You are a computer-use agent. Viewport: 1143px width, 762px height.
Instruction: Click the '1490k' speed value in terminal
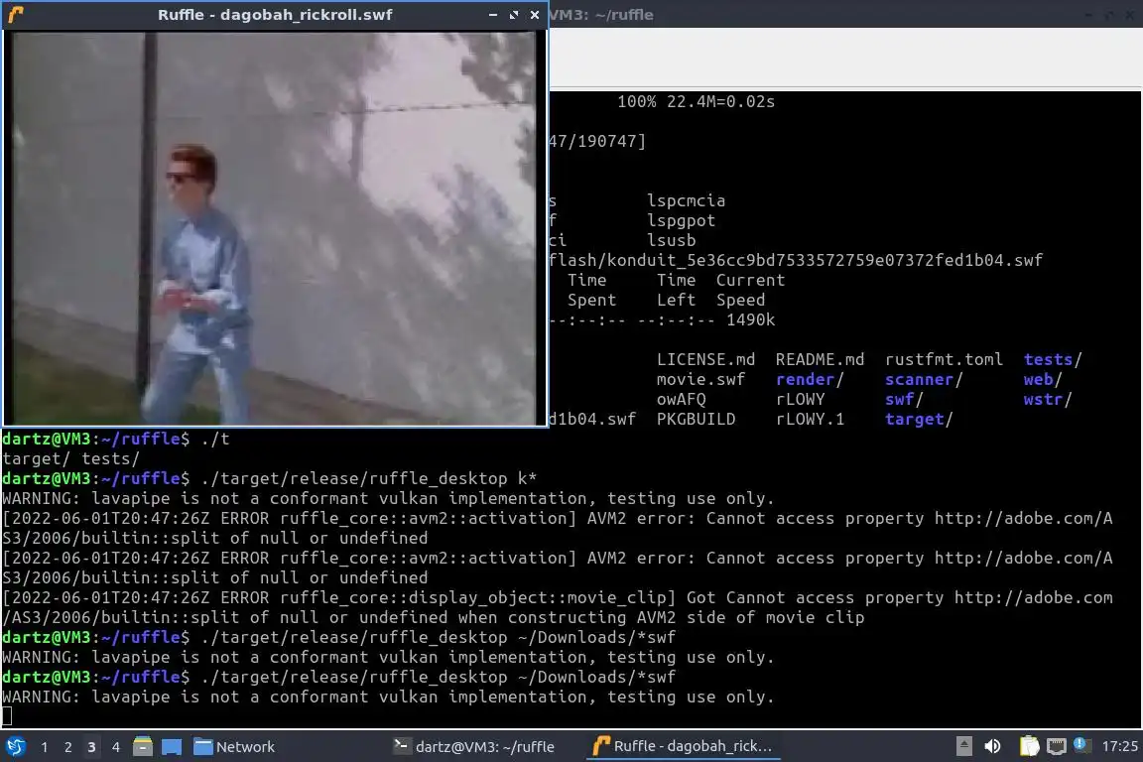(x=750, y=319)
